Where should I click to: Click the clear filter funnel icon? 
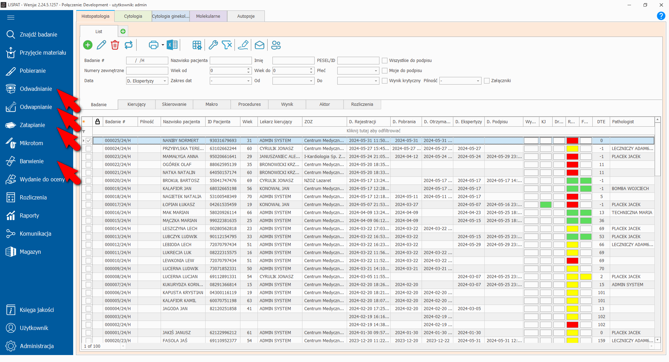[227, 45]
